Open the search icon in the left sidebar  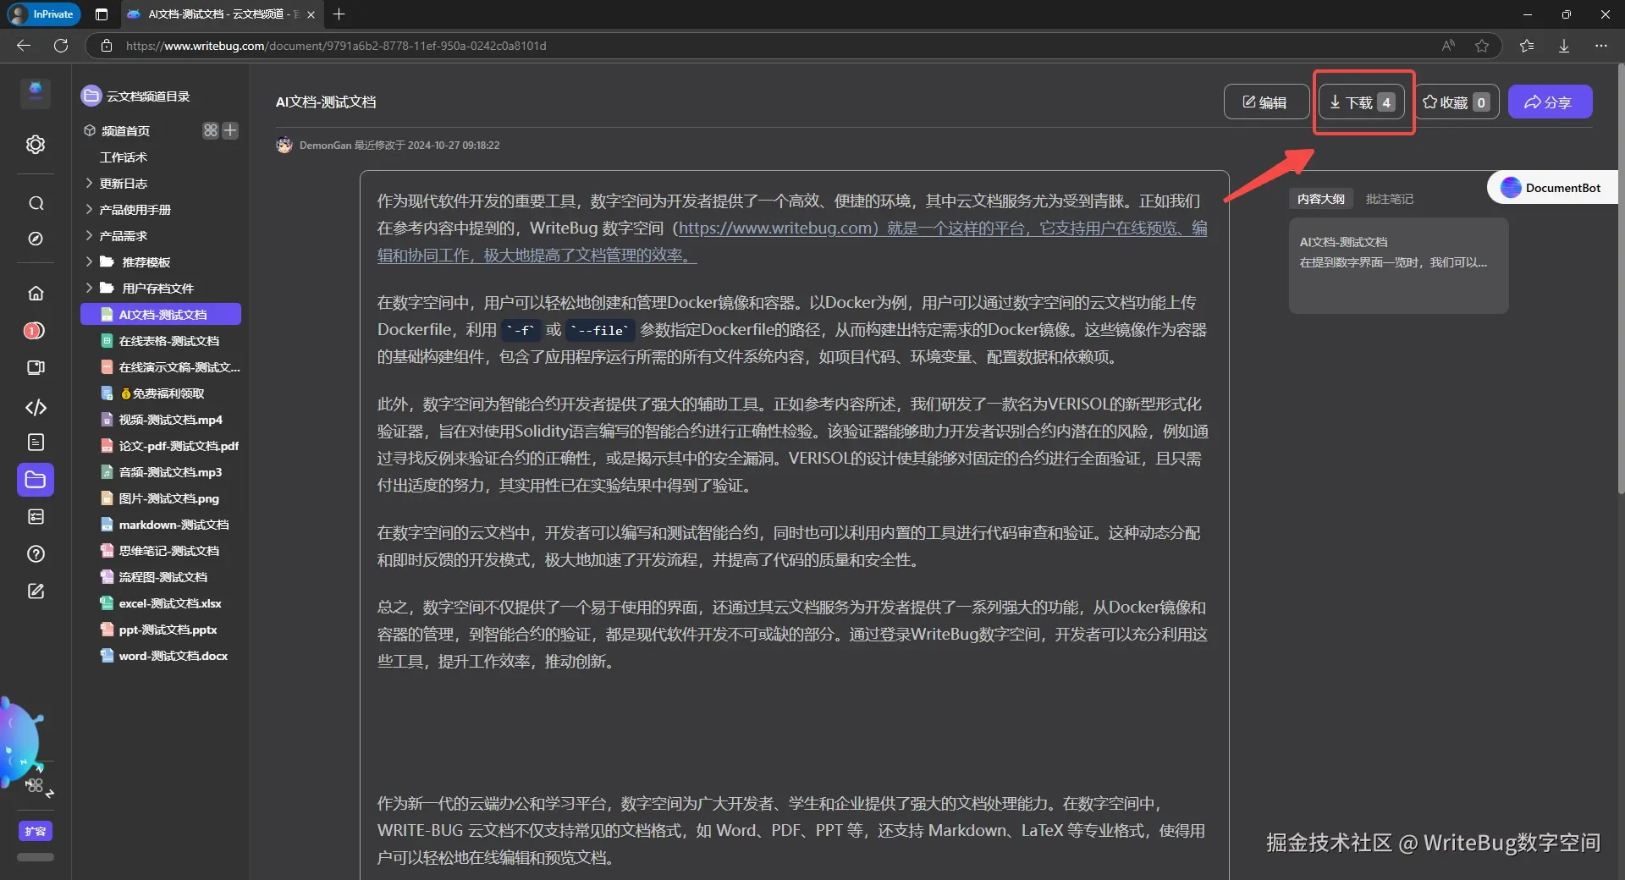[35, 204]
